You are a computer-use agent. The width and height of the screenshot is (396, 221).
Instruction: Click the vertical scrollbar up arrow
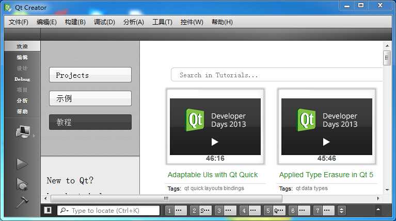tap(387, 46)
